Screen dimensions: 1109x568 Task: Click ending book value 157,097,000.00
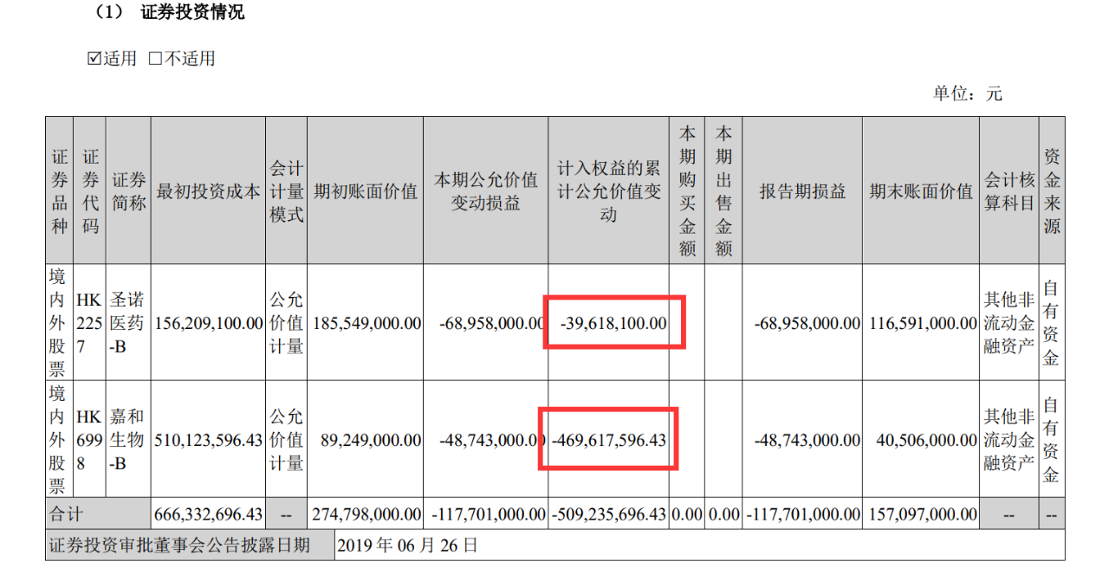click(x=921, y=514)
